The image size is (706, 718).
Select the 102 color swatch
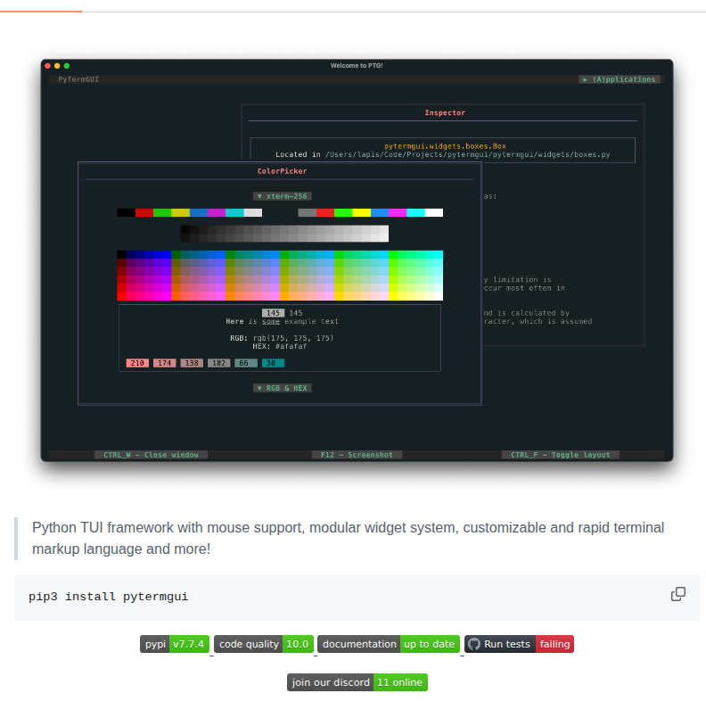click(218, 363)
